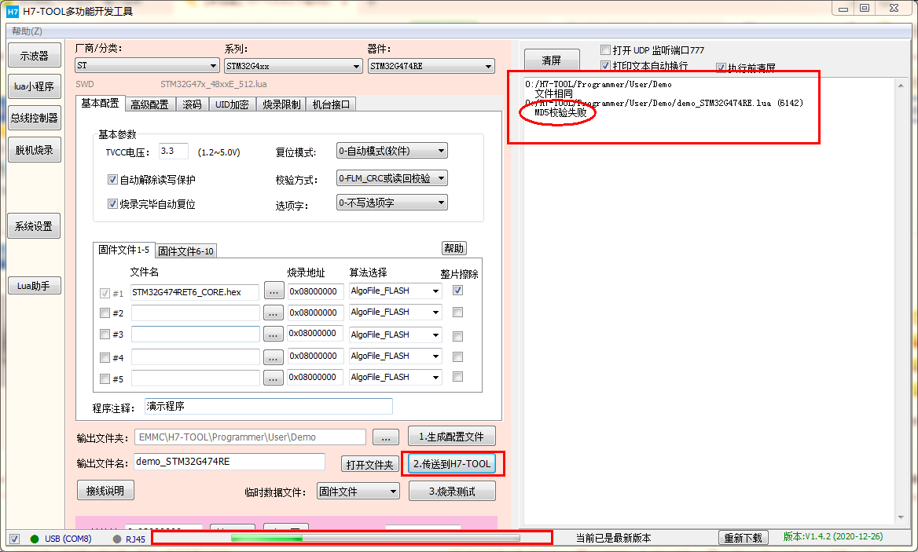The image size is (918, 552).
Task: Switch to 高级配置 tab
Action: (x=149, y=104)
